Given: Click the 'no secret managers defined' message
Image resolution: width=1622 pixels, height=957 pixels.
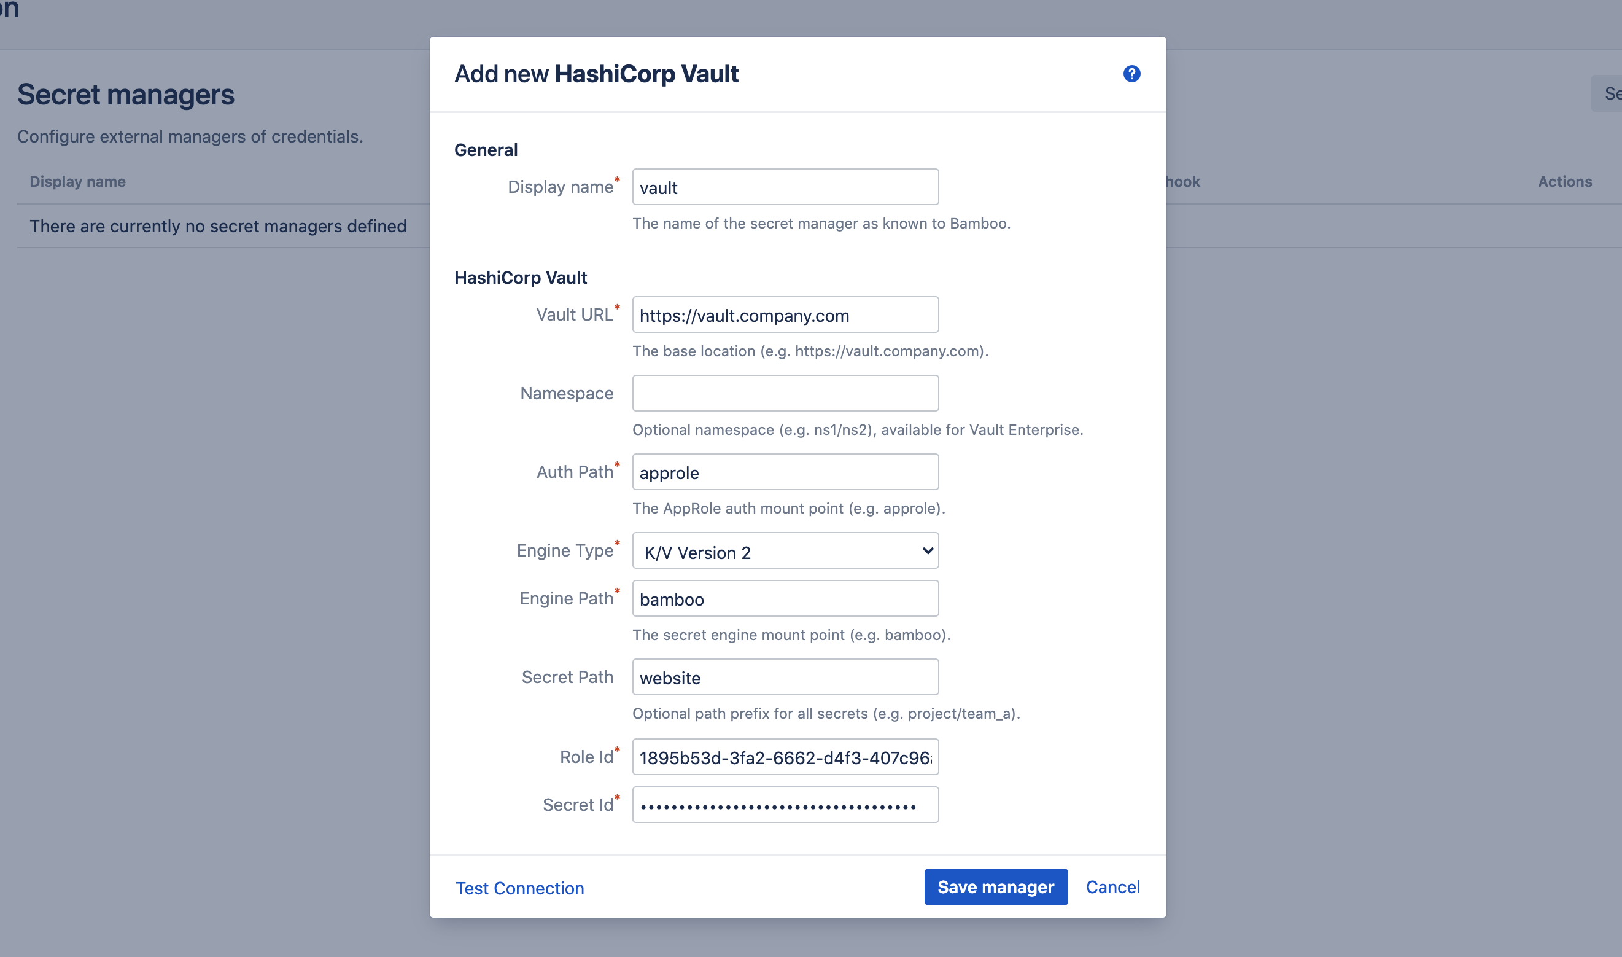Looking at the screenshot, I should (x=218, y=227).
